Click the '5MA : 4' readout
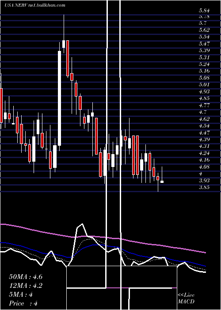Screen dimensions: 221x310 pos(21,294)
